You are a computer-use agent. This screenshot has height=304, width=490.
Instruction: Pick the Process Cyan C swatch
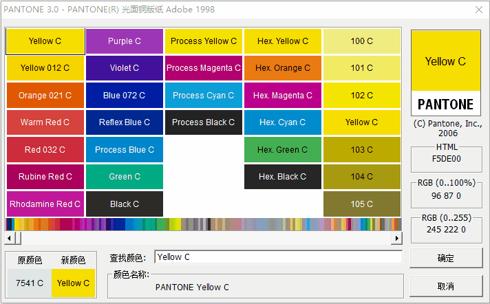204,96
